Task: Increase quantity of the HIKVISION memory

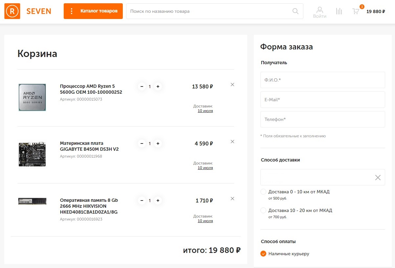Action: 158,201
